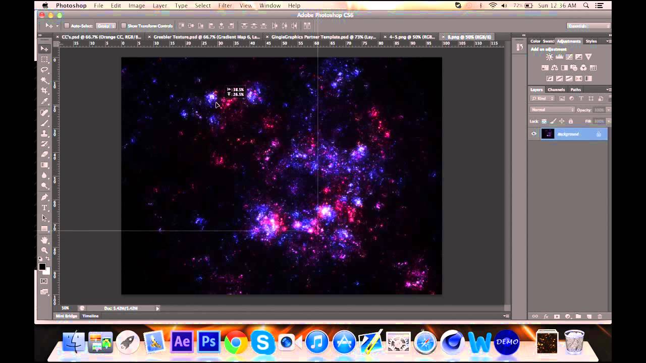Open the Layer menu

pos(160,6)
